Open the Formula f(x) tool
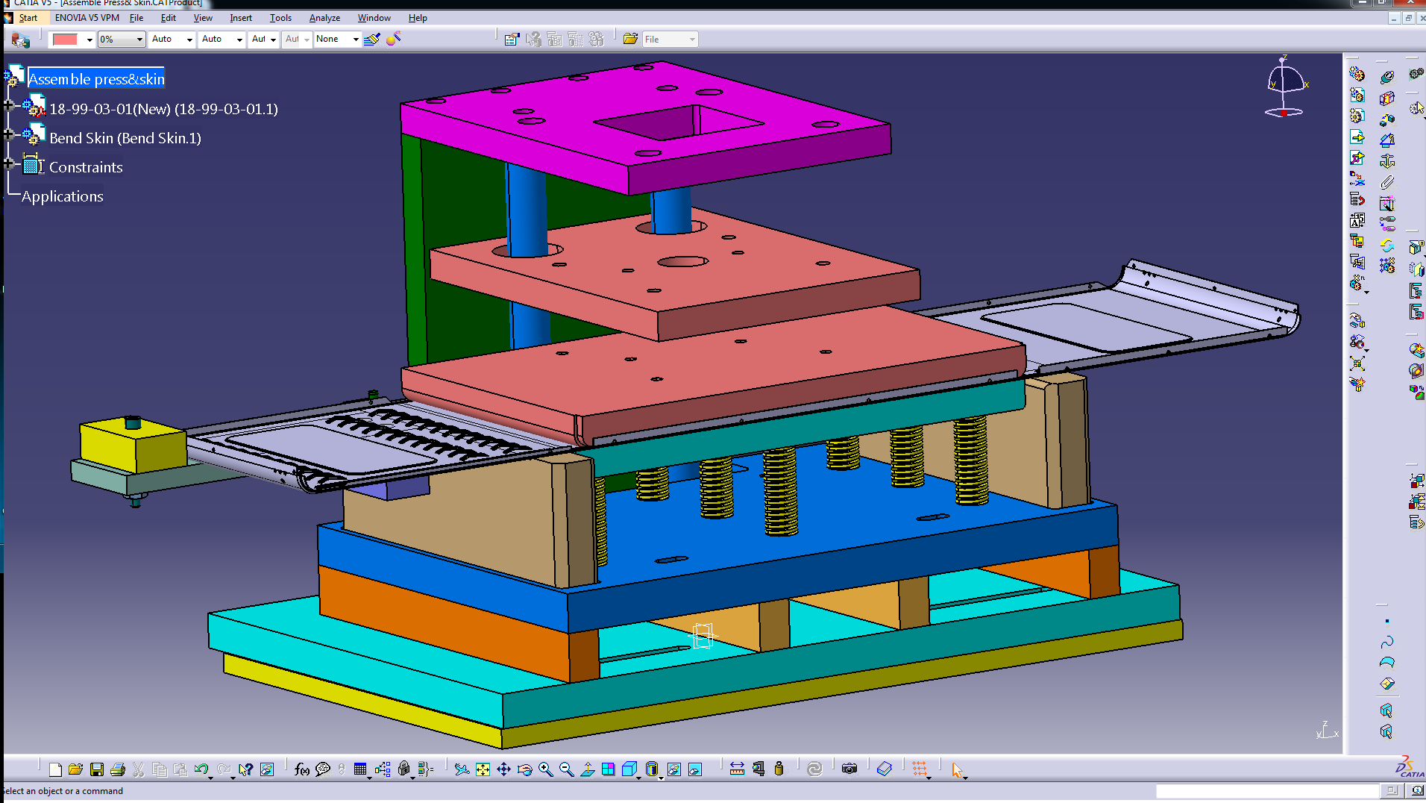This screenshot has width=1426, height=803. (302, 769)
